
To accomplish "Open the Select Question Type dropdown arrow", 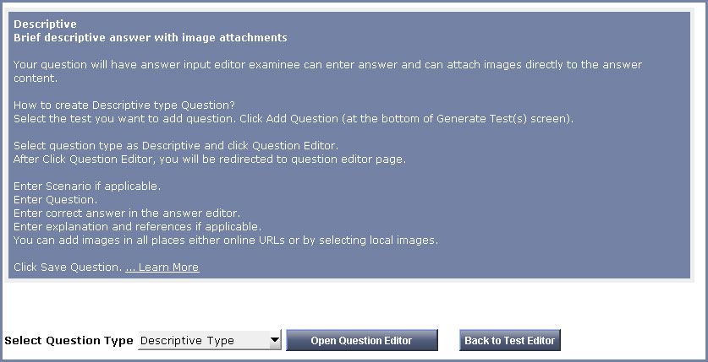I will point(275,340).
